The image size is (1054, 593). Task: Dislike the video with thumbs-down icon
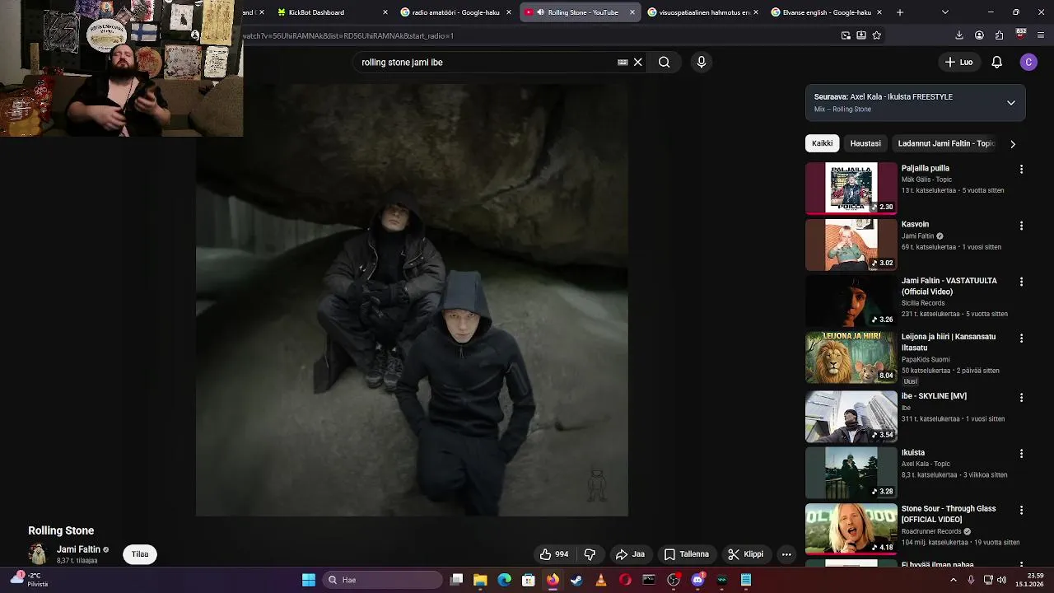590,554
